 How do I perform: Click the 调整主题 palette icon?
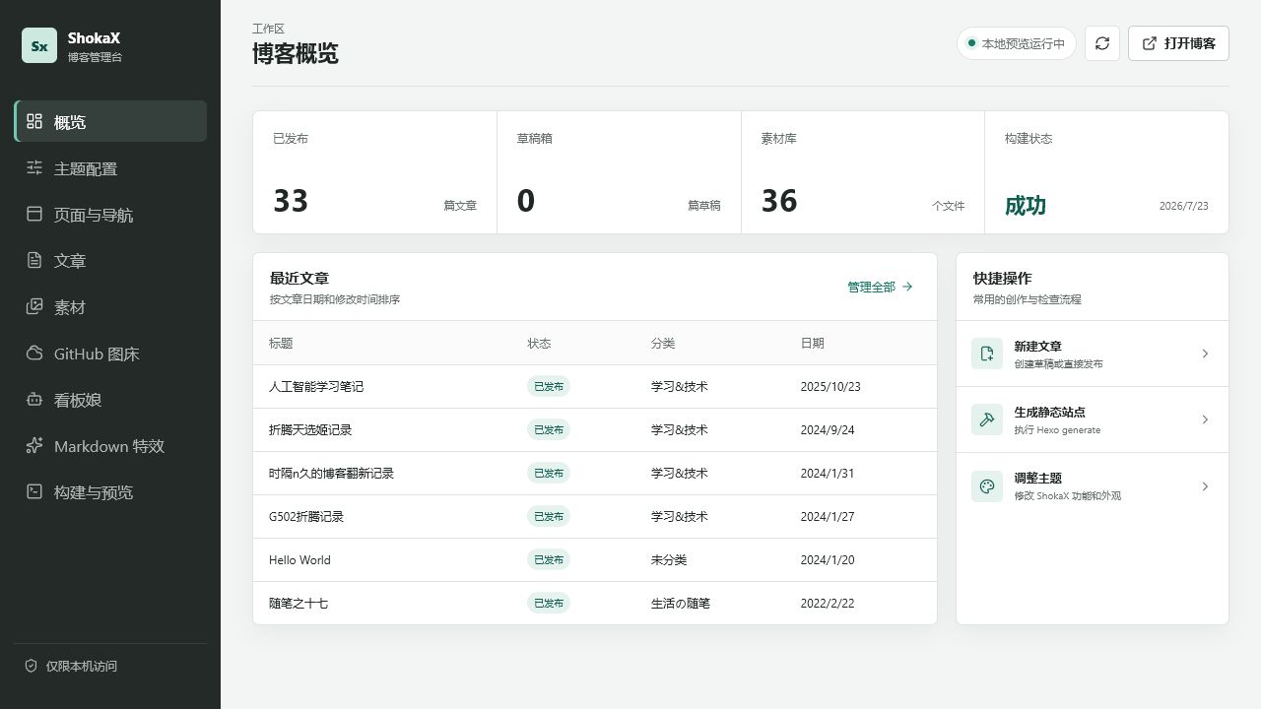coord(987,486)
